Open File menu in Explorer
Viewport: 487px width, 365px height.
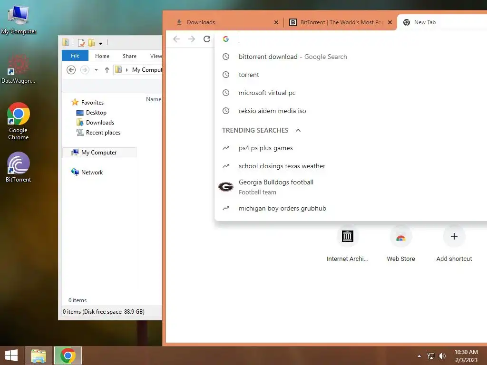[x=75, y=56]
